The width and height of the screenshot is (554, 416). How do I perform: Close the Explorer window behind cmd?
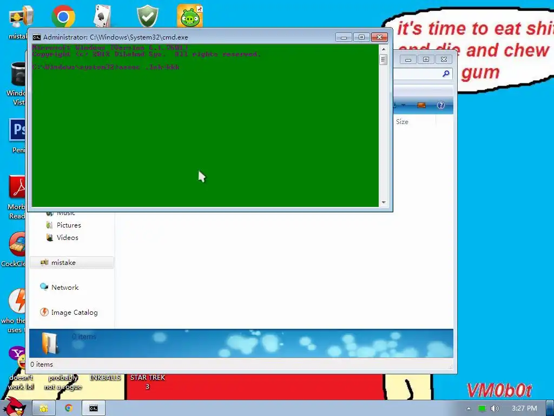pos(444,60)
